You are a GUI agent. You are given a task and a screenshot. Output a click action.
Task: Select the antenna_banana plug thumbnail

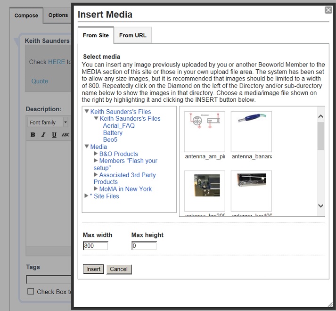pos(251,131)
